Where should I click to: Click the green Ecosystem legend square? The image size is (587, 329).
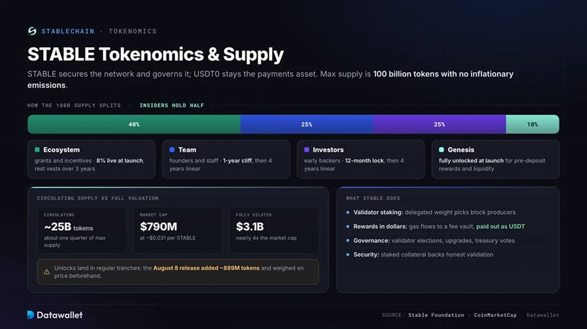[x=37, y=150]
